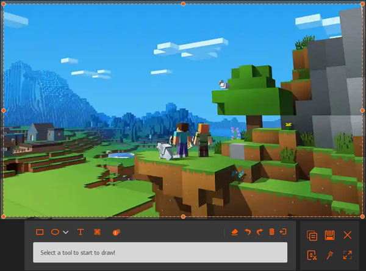Copy the screenshot to clipboard
The image size is (366, 271).
312,235
